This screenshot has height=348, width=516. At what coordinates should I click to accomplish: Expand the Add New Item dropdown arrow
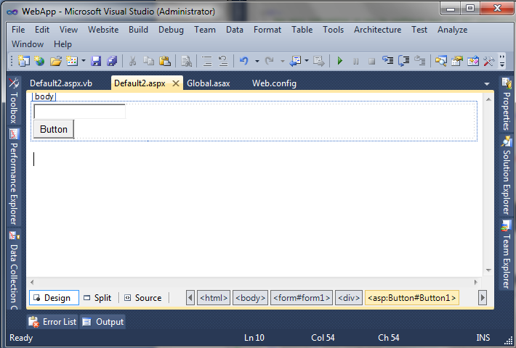84,61
